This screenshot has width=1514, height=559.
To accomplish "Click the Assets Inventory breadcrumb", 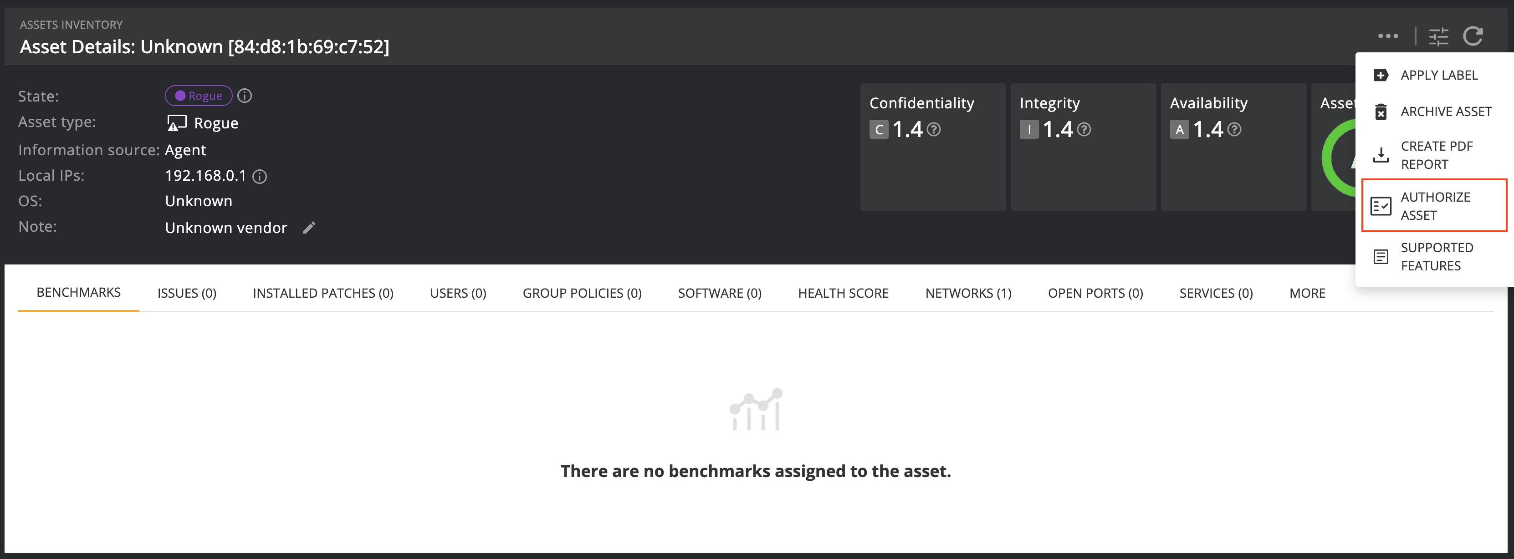I will (71, 25).
